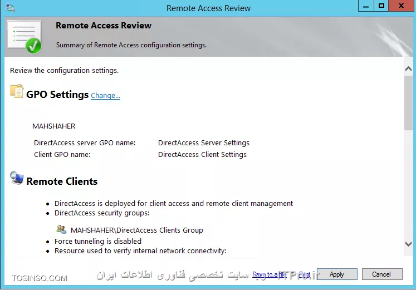The image size is (416, 290).
Task: Click the scroll down arrow
Action: 408,244
